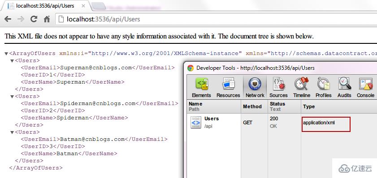Screen dimensions: 377x178
Task: Open the Profiles panel icon
Action: pyautogui.click(x=323, y=87)
